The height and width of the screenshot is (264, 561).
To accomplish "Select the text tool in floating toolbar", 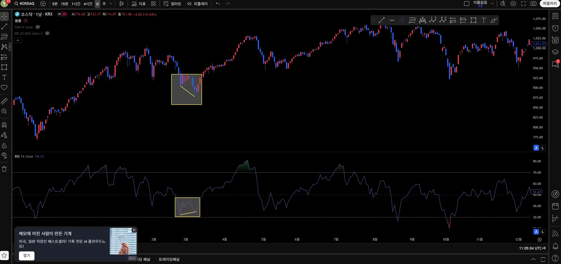I will pos(484,20).
